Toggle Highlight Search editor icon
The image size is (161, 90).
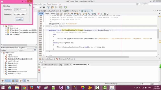pyautogui.click(x=77, y=14)
